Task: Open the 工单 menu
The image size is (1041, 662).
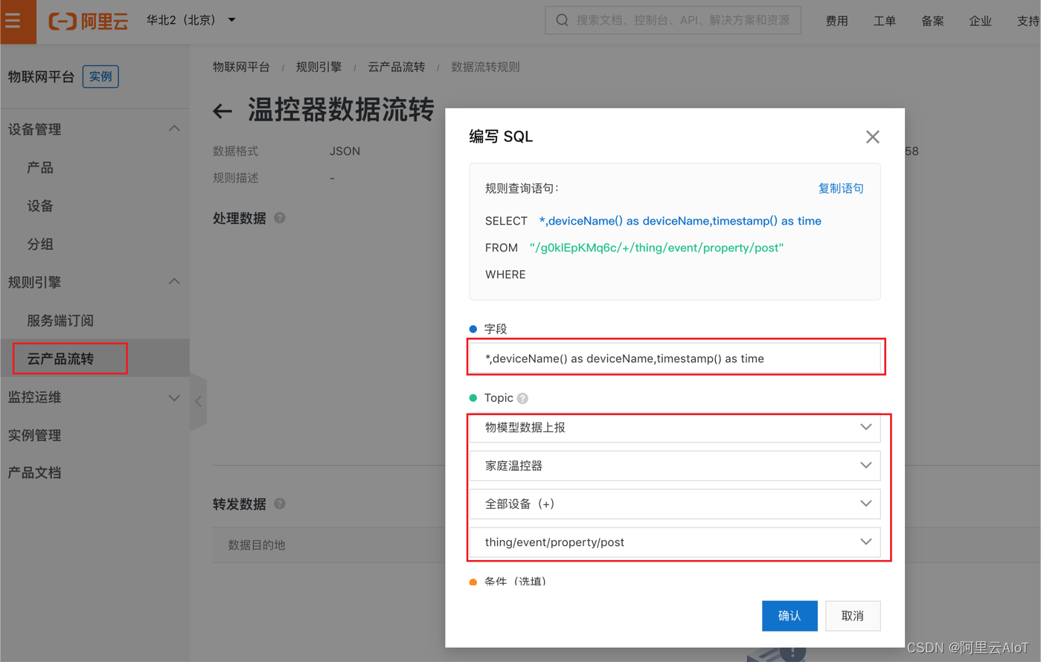Action: (885, 21)
